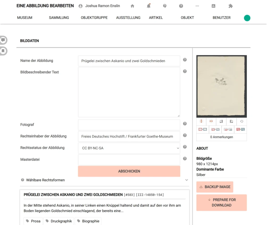Open the SAMMLUNG menu
Screen dimensions: 267x225
pyautogui.click(x=59, y=18)
